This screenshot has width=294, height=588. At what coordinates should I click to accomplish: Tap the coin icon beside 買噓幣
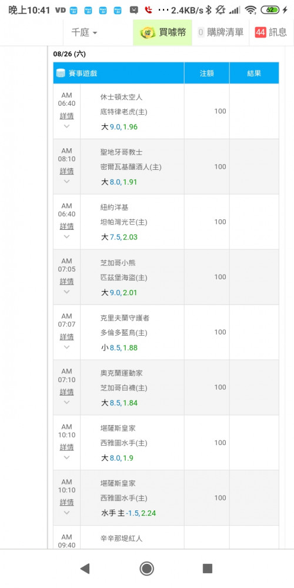[148, 32]
